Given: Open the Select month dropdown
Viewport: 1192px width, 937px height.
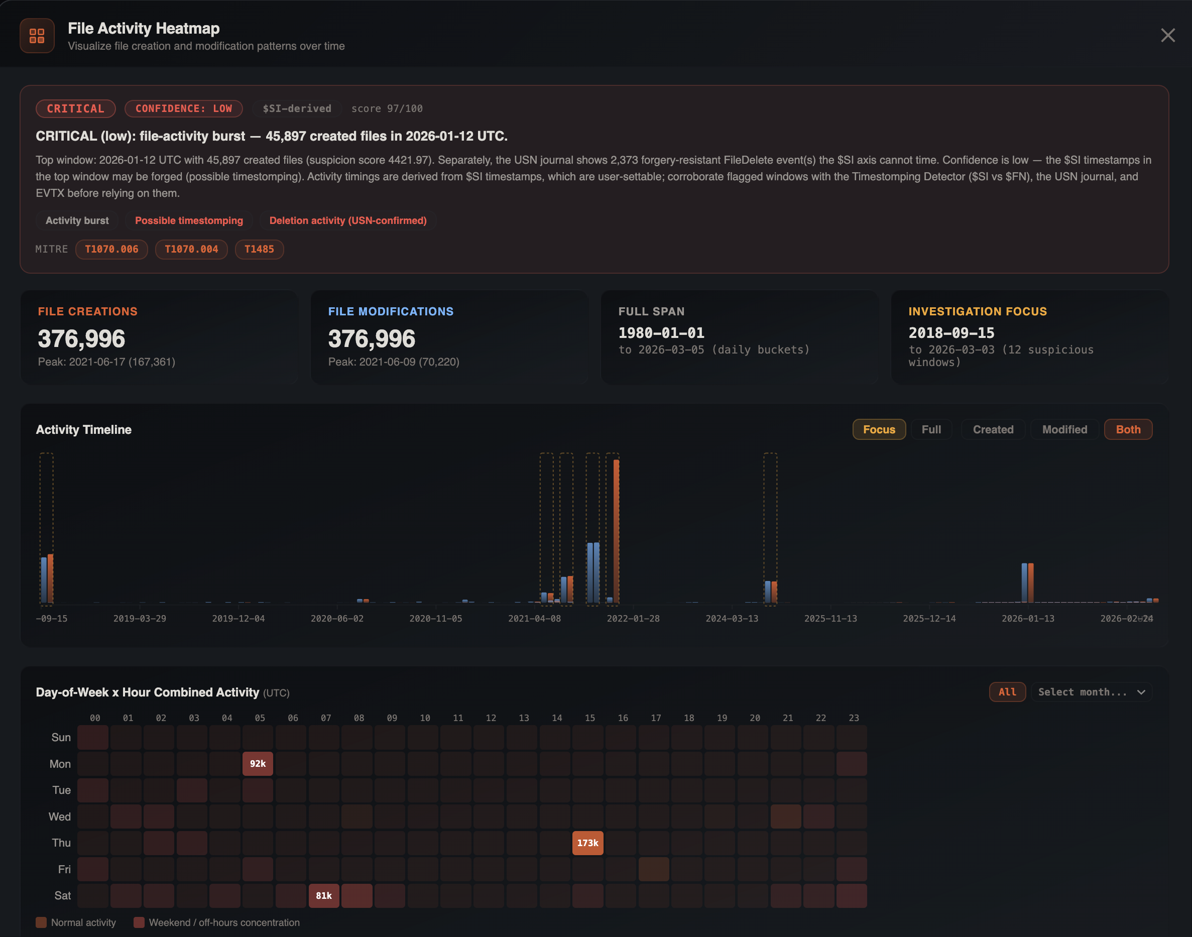Looking at the screenshot, I should (x=1092, y=692).
